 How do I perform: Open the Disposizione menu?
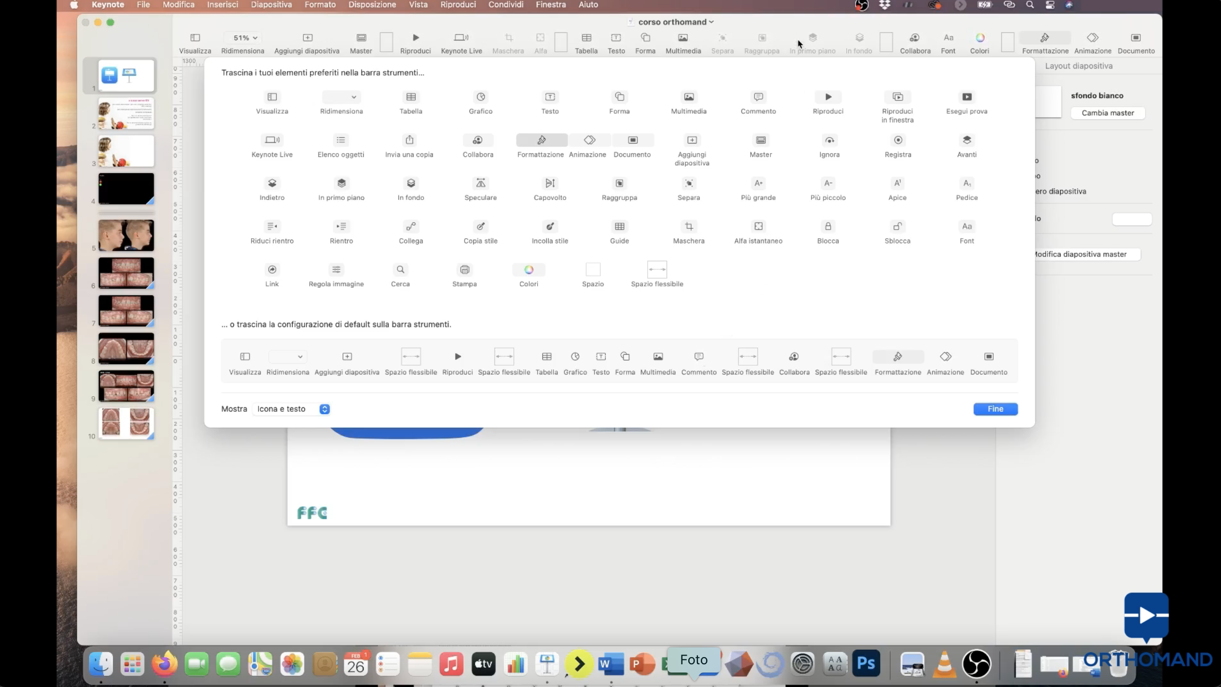point(371,5)
